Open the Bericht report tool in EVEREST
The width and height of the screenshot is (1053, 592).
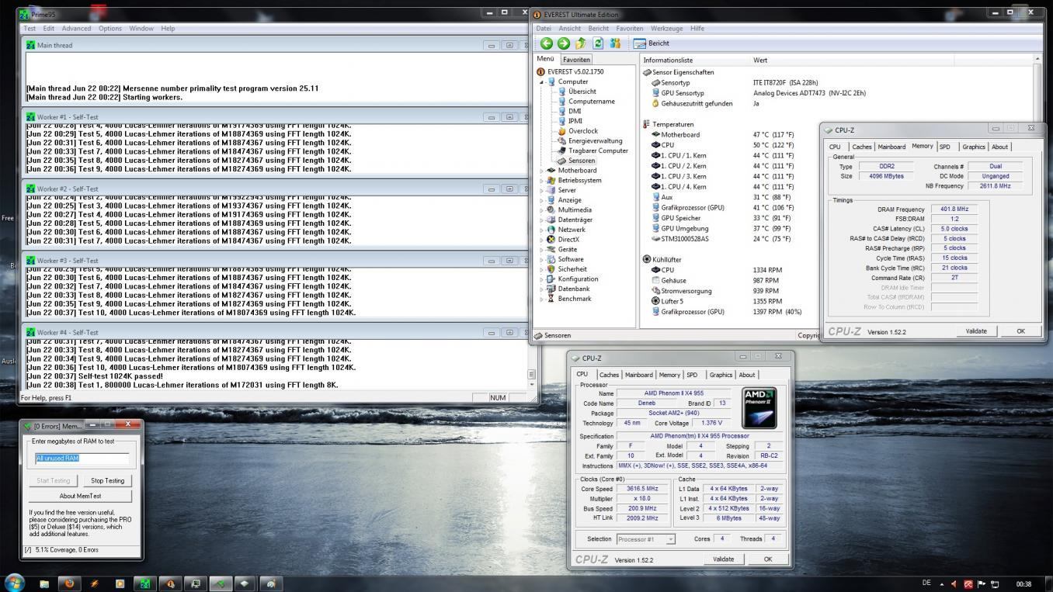pyautogui.click(x=652, y=43)
